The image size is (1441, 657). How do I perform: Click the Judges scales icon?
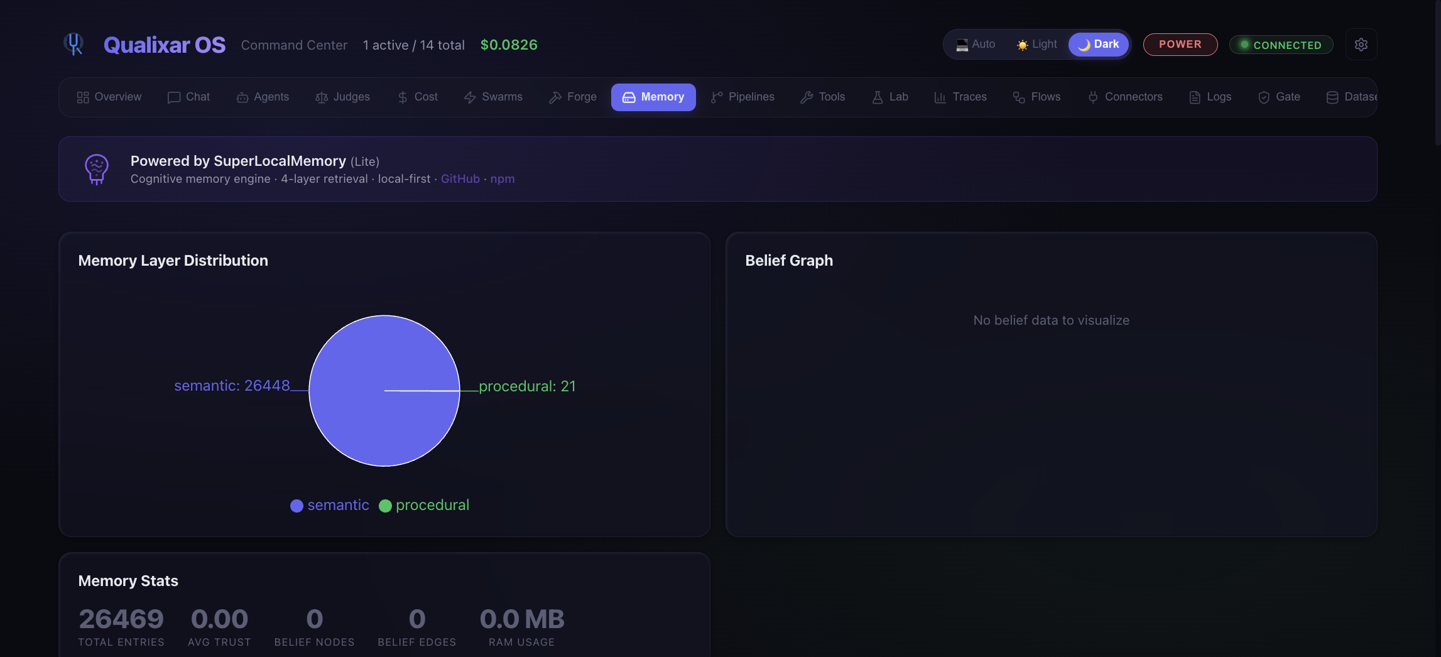pos(322,97)
